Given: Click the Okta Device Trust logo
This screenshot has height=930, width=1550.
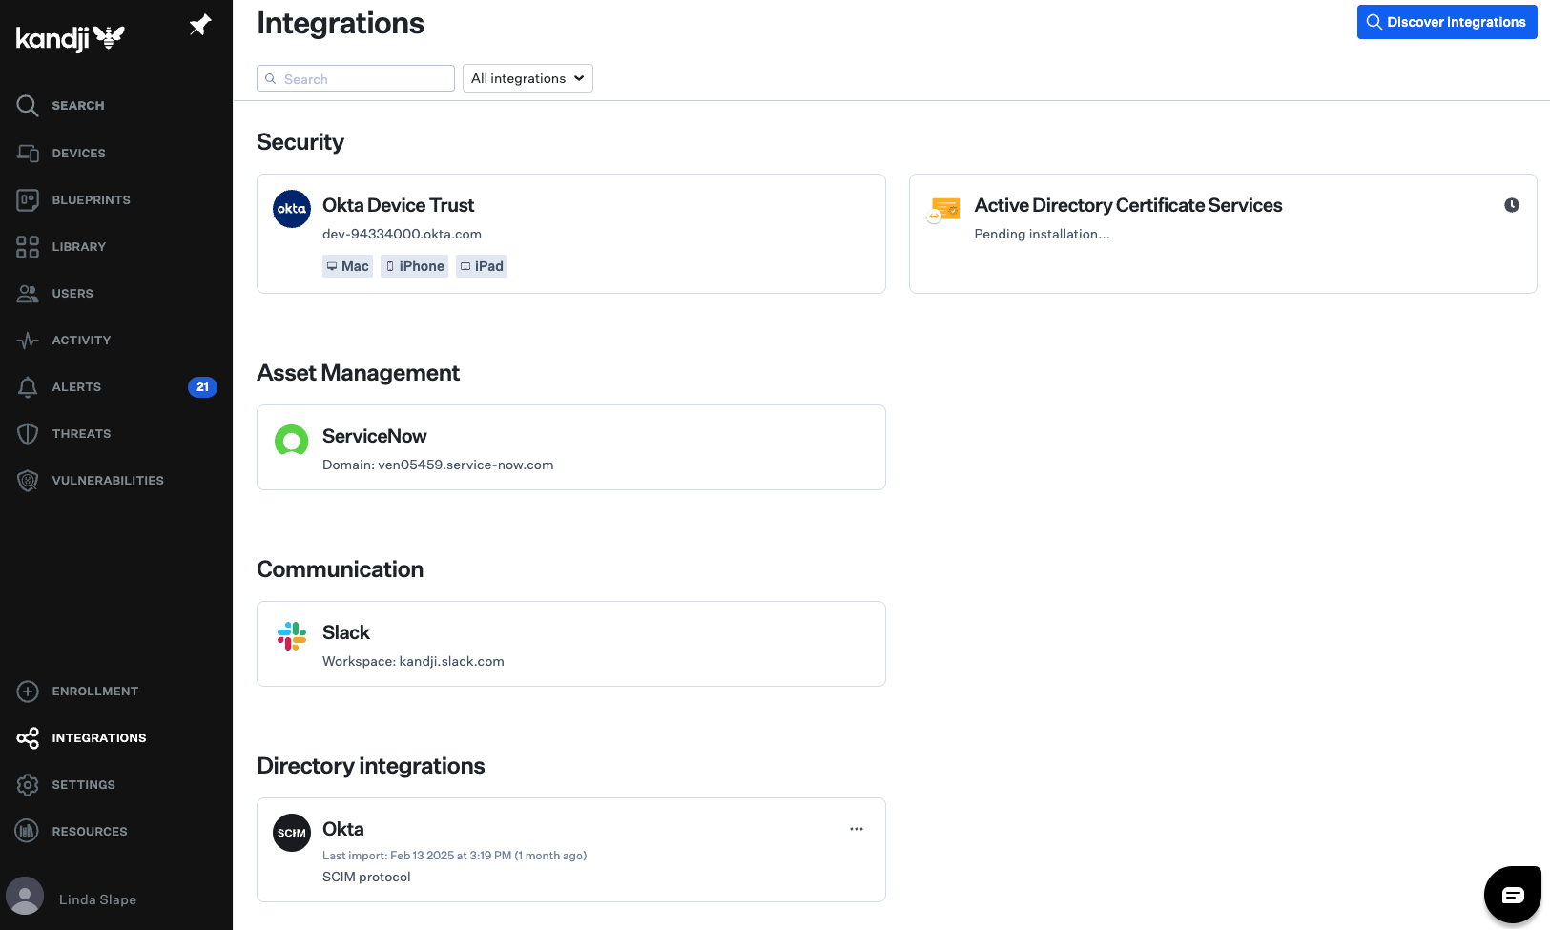Looking at the screenshot, I should tap(292, 209).
